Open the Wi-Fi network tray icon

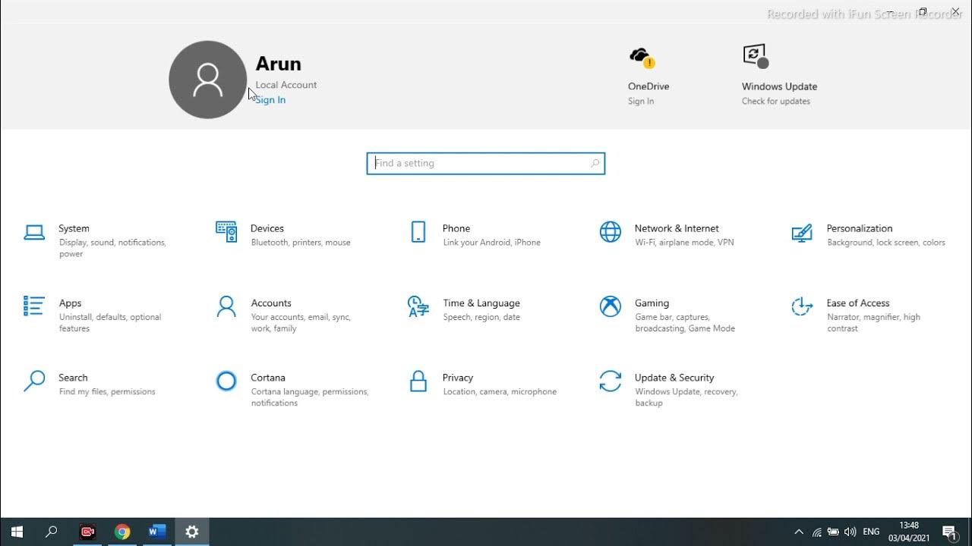817,532
